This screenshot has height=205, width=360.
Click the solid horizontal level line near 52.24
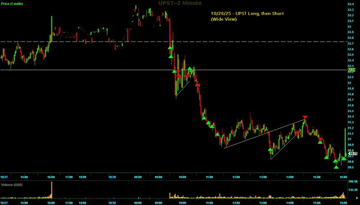tap(174, 69)
